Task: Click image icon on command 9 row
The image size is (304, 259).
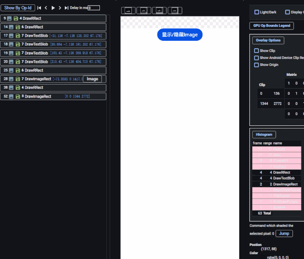Action: 10,18
